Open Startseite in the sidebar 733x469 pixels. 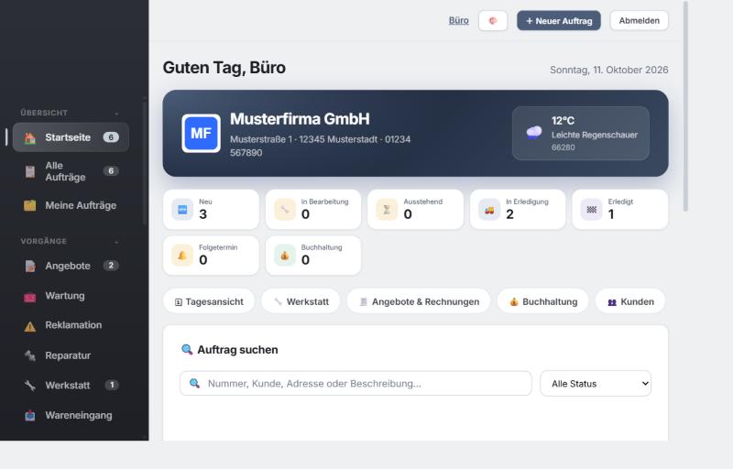coord(71,137)
